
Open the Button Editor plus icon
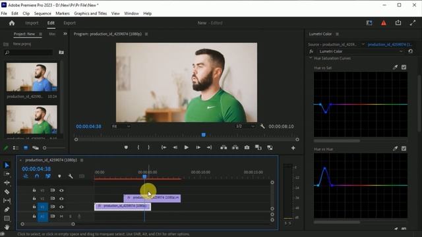pos(293,148)
